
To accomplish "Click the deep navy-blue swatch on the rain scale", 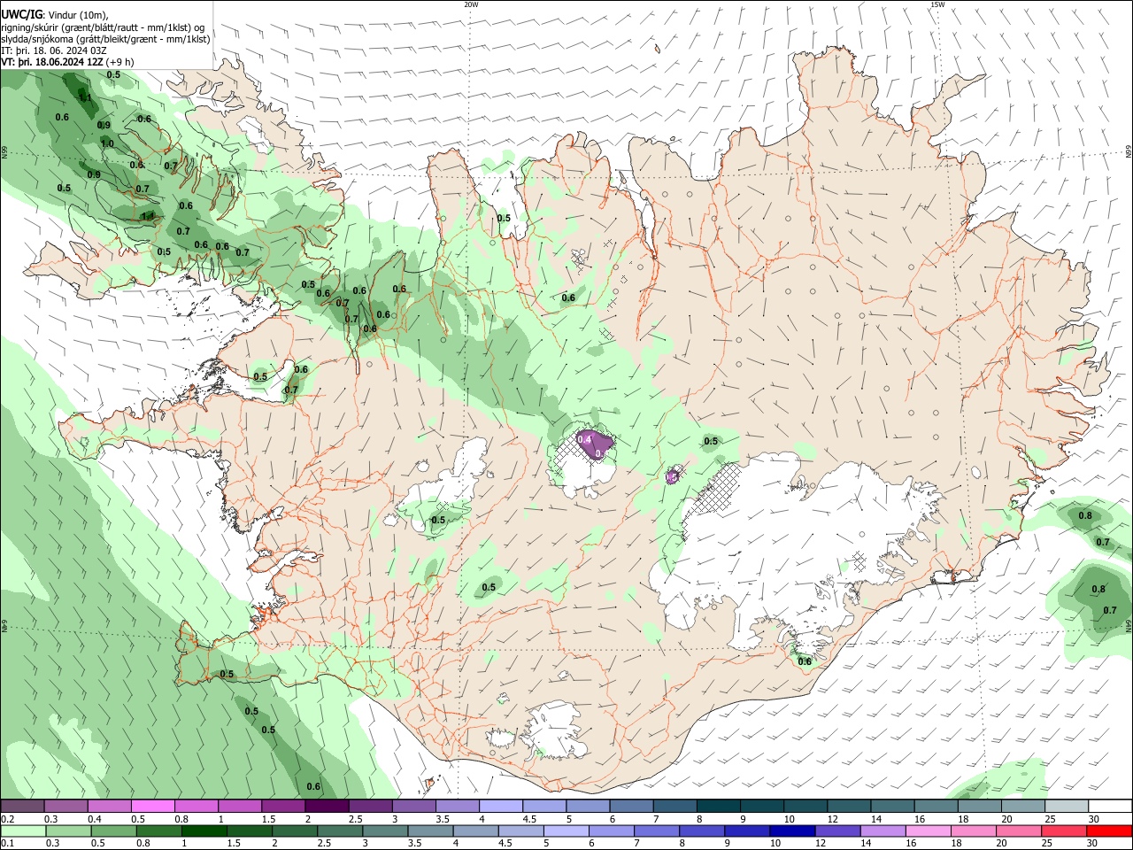I will (x=792, y=831).
